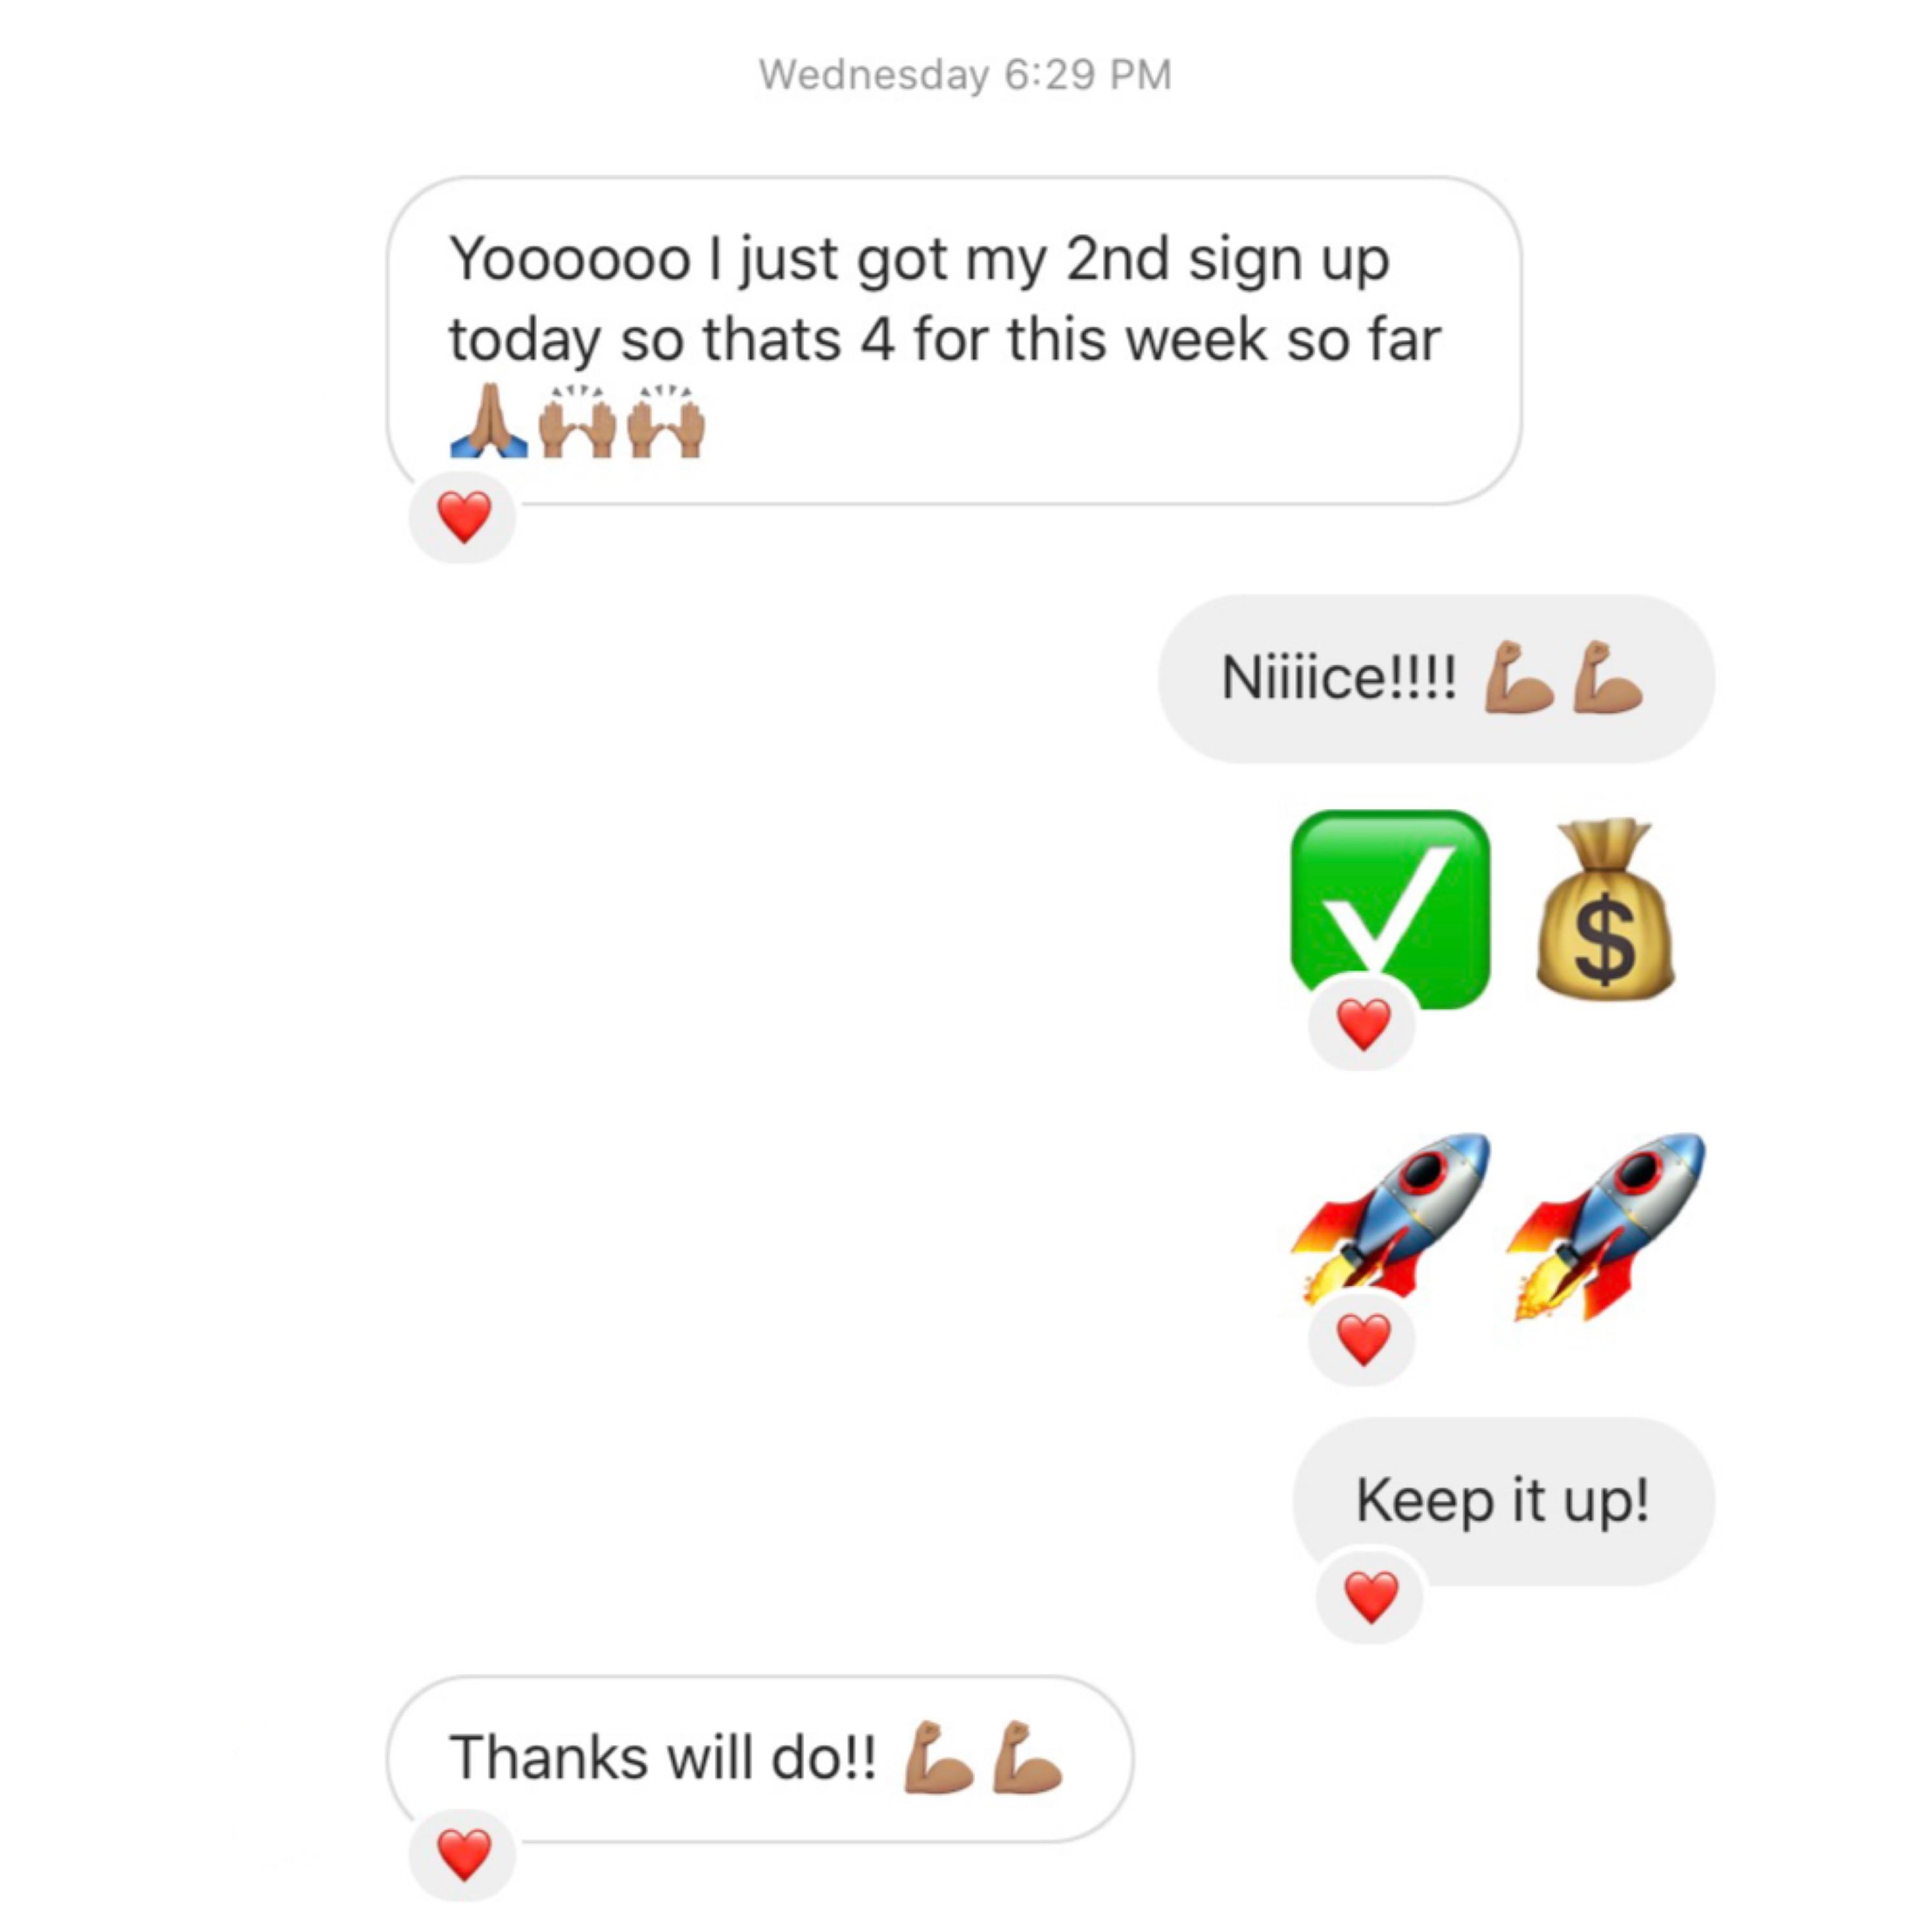This screenshot has width=1932, height=1932.
Task: Click the praying hands emoji in the first message
Action: pos(488,420)
